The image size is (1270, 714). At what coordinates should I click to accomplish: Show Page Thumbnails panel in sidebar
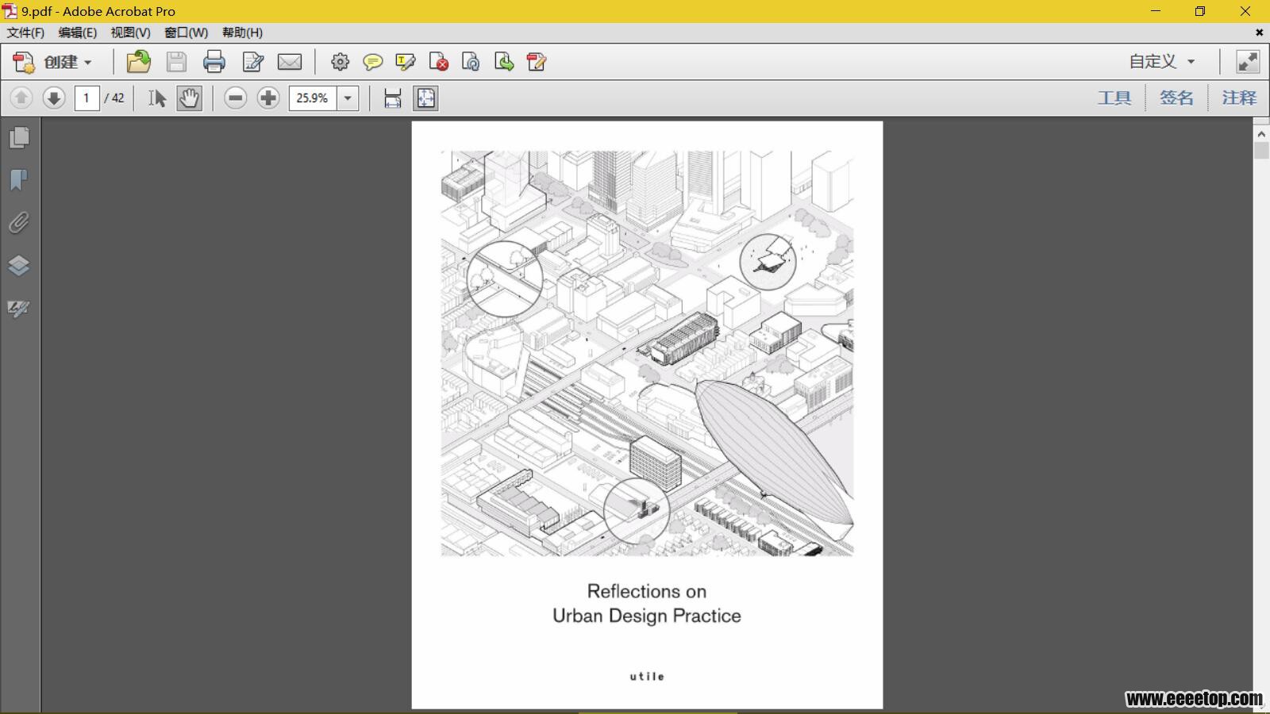click(x=19, y=137)
